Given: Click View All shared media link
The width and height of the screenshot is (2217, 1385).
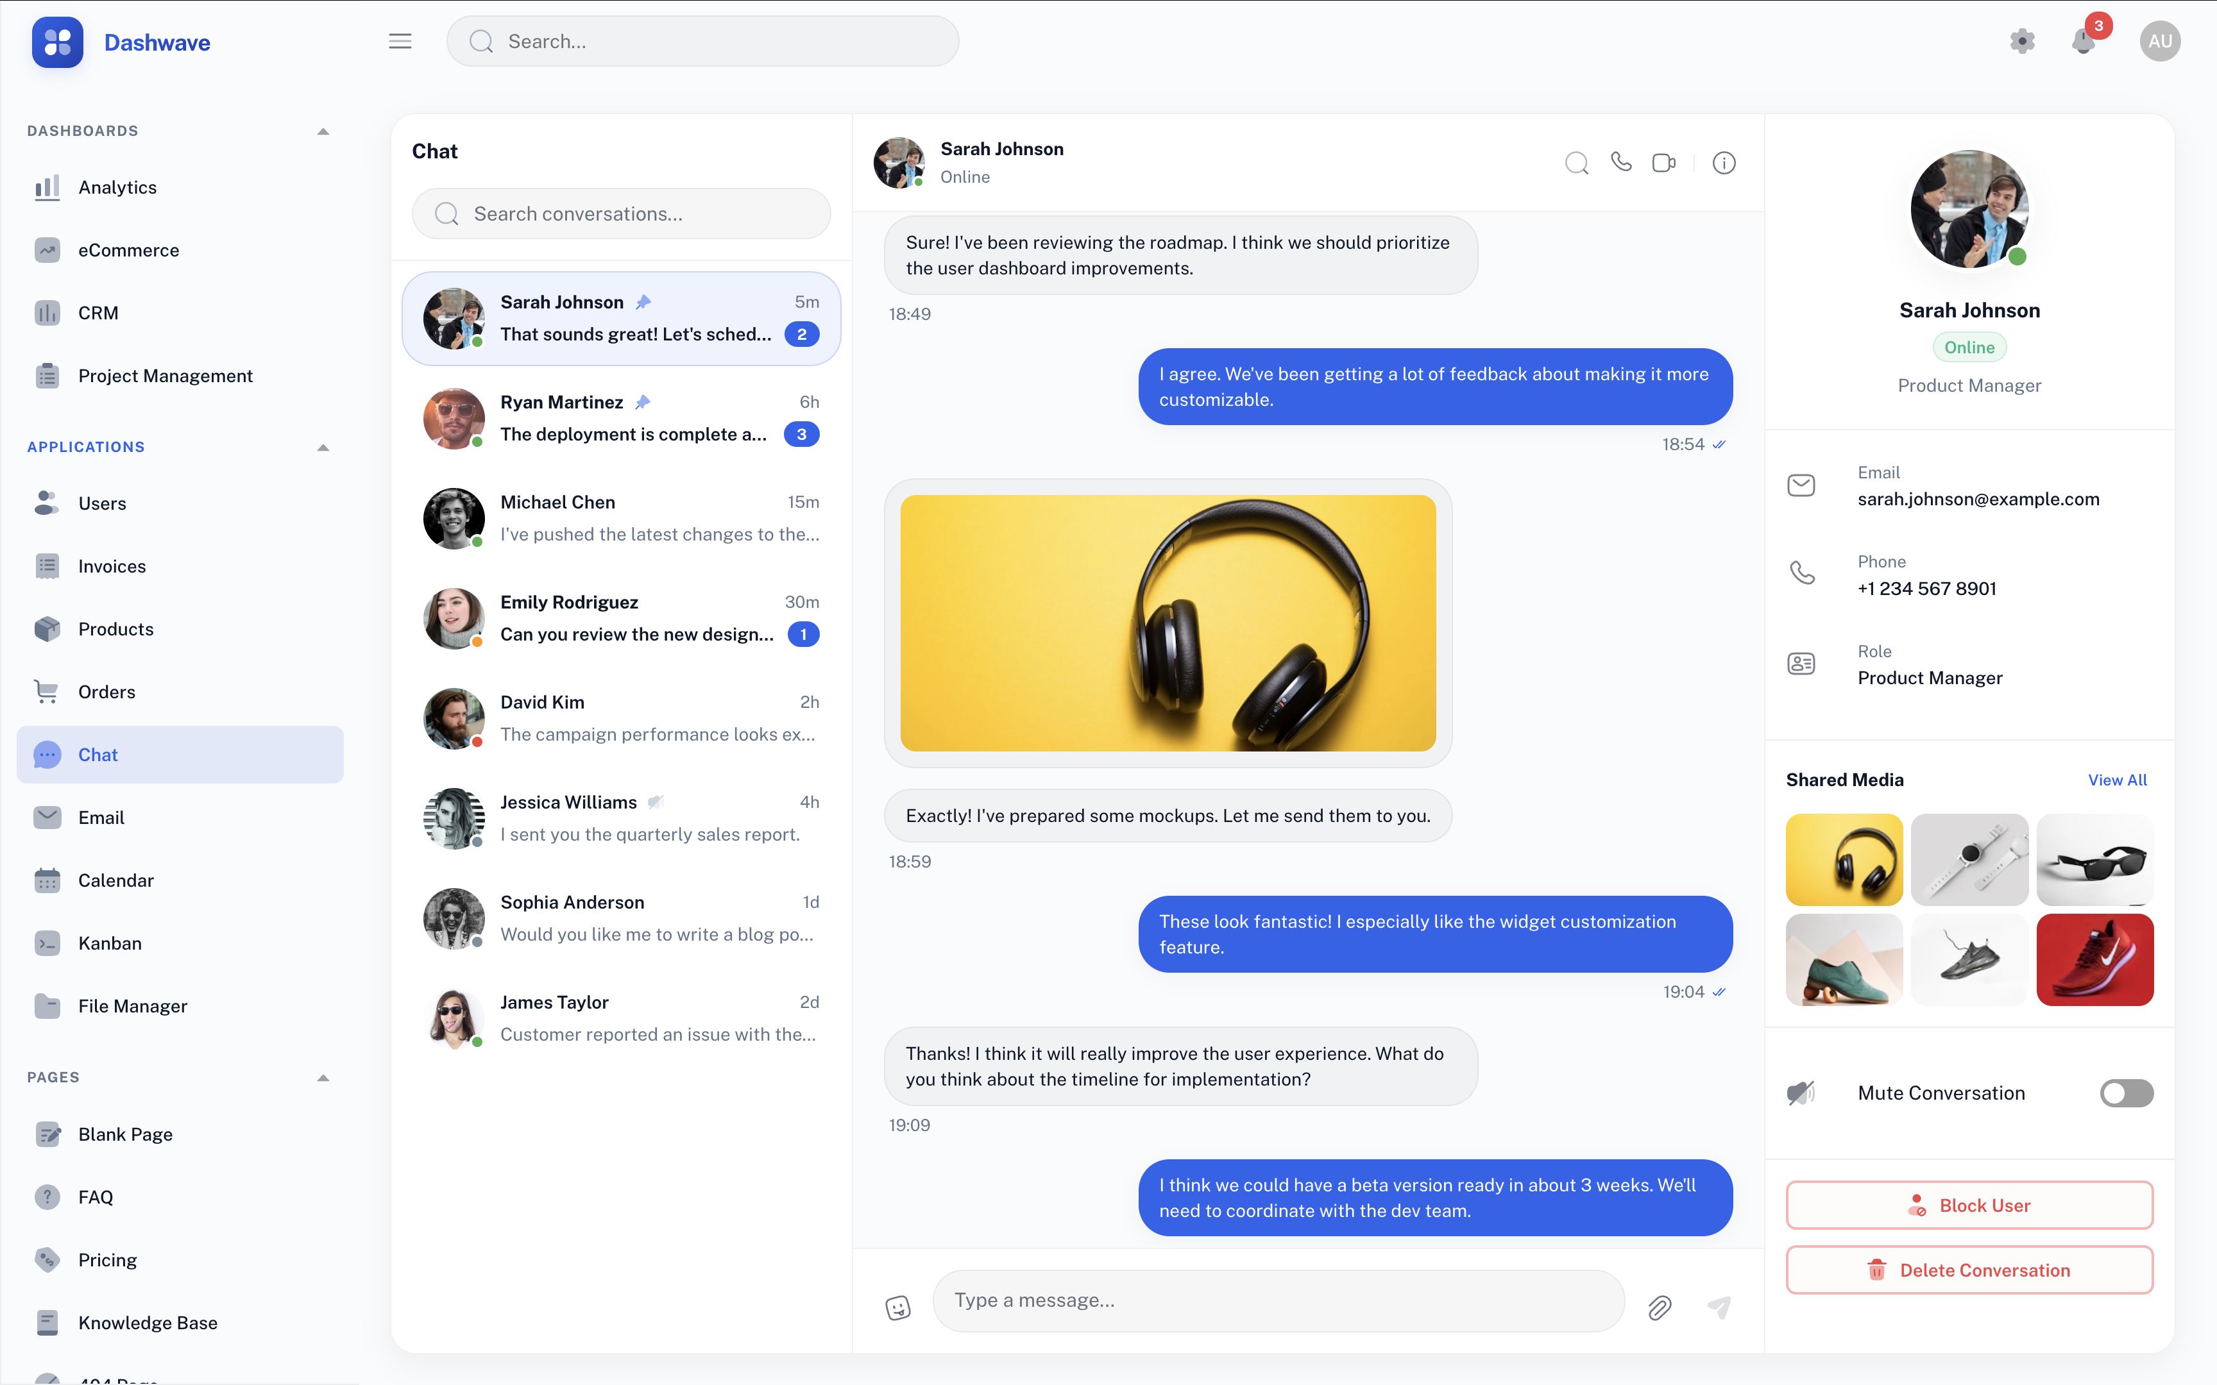Looking at the screenshot, I should 2116,780.
